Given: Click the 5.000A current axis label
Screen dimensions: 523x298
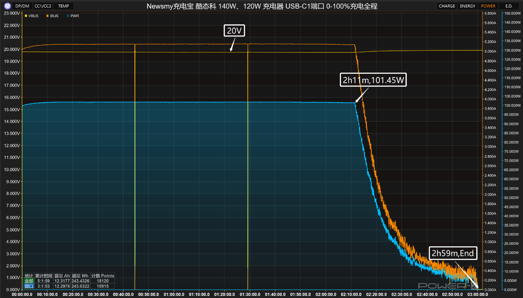Looking at the screenshot, I should [490, 51].
